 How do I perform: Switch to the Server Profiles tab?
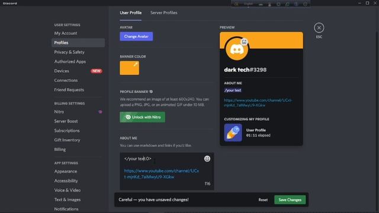tap(163, 13)
